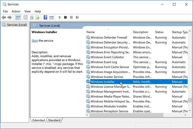Screen dimensions: 193x129
Task: Switch to the Standard tab
Action: click(54, 120)
